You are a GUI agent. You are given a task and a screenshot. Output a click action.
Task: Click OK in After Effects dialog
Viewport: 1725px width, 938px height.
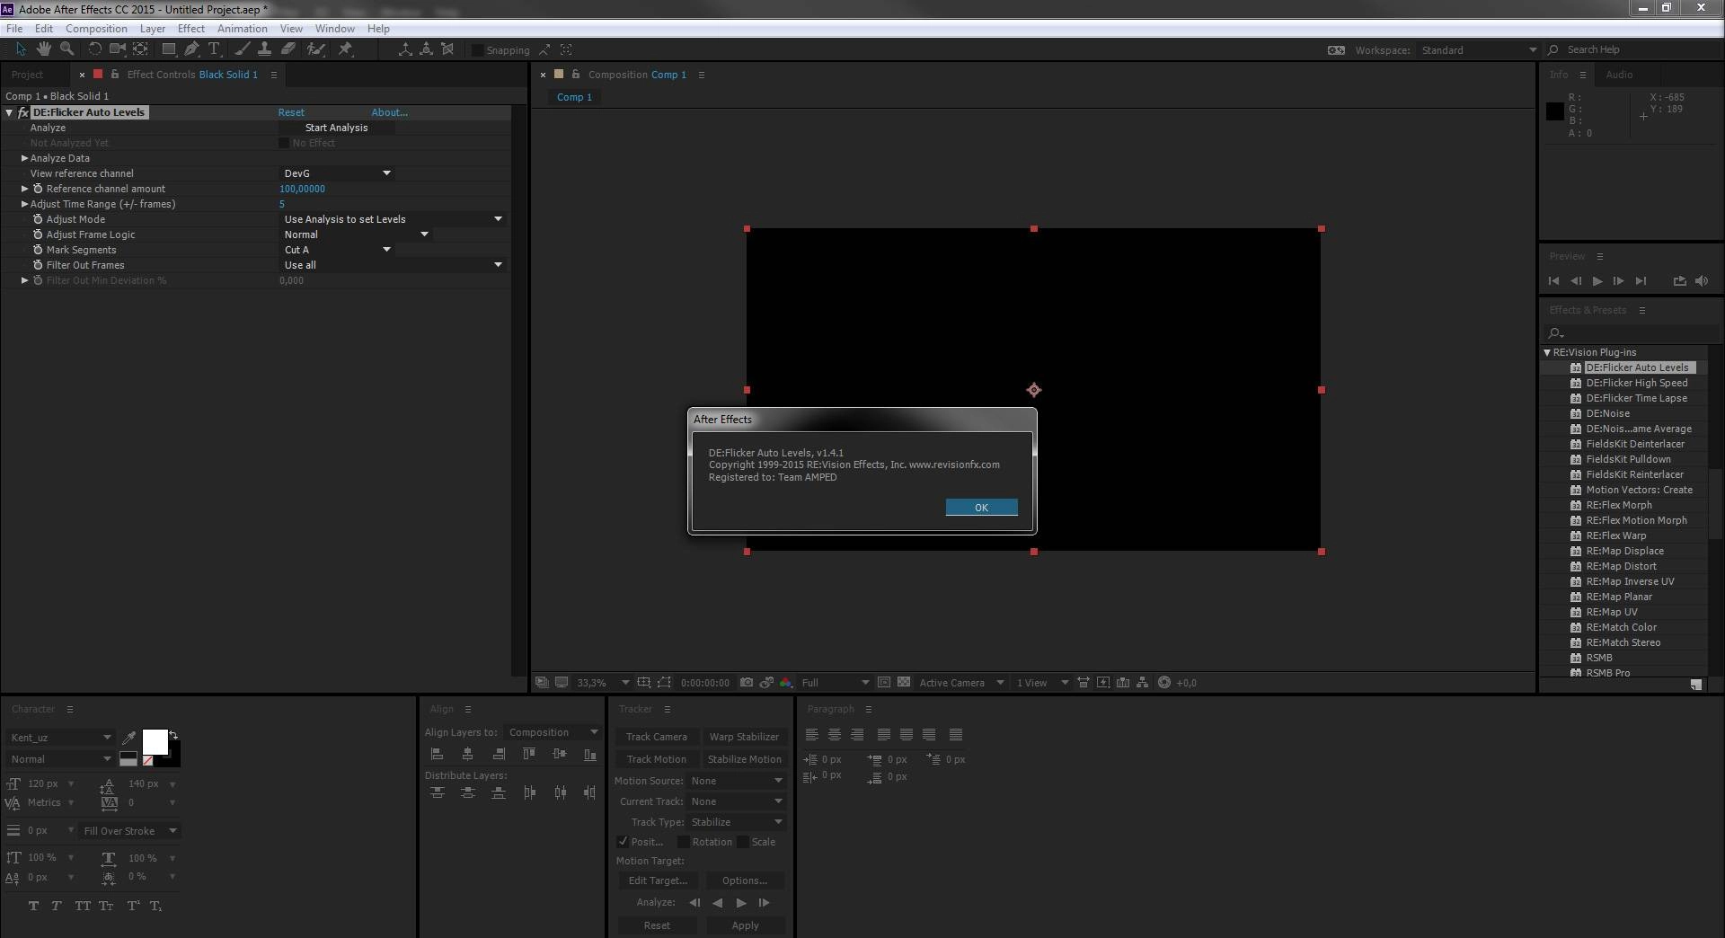click(981, 508)
